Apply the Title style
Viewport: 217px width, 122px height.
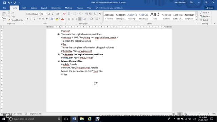(155, 16)
